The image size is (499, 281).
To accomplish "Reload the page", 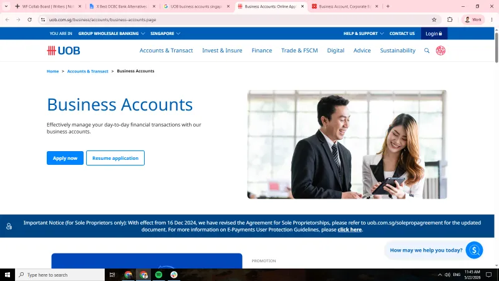I will 29,20.
